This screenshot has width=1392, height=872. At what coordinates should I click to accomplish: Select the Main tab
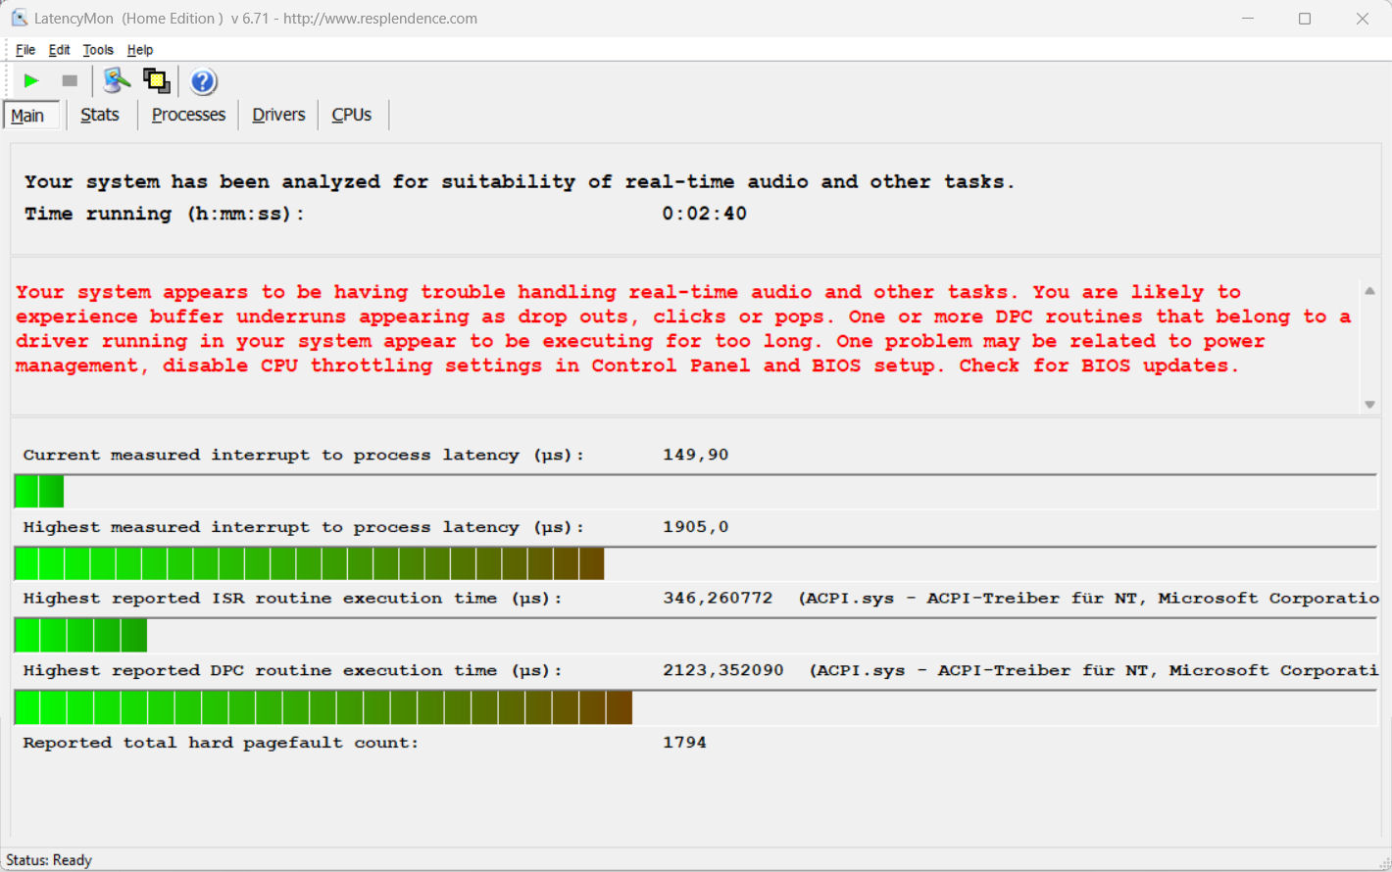pos(27,116)
